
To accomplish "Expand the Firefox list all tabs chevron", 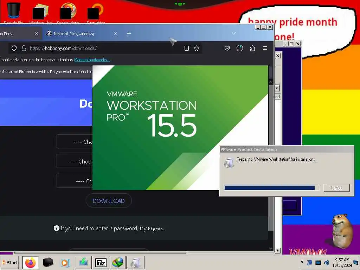I will pyautogui.click(x=234, y=33).
